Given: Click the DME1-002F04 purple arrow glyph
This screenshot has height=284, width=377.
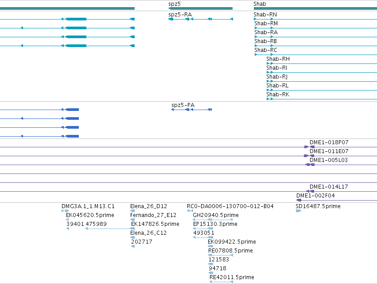Looking at the screenshot, I should pos(299,200).
